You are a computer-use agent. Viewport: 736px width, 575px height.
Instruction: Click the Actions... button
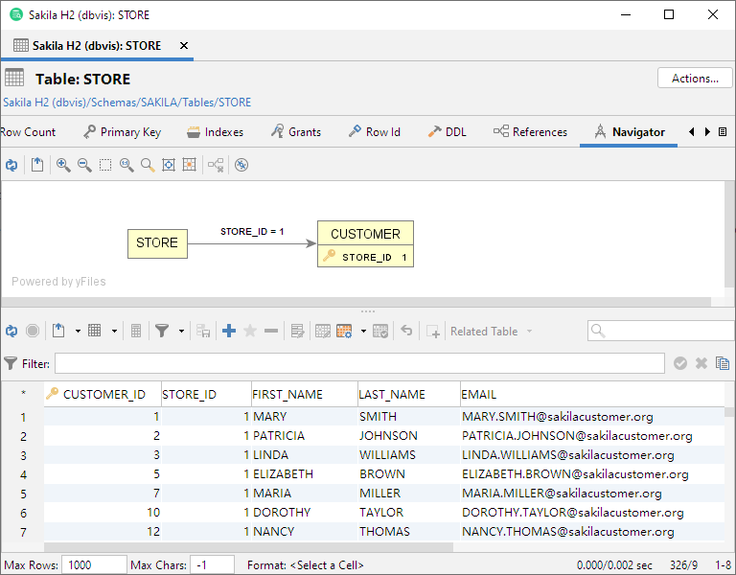[x=695, y=79]
